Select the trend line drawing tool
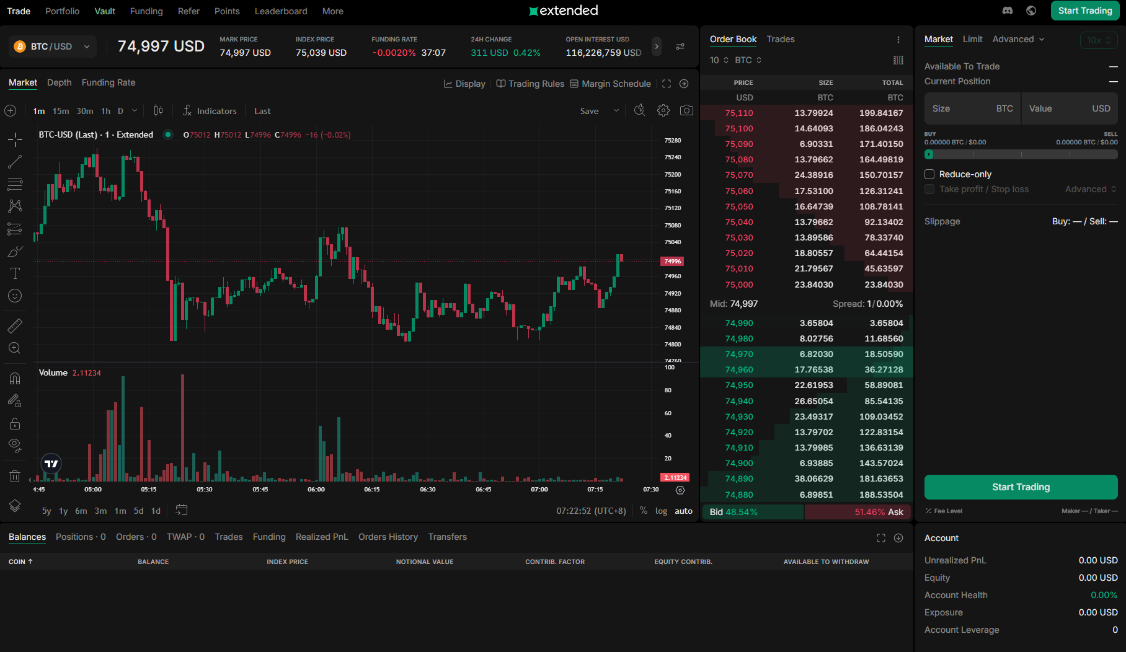This screenshot has height=652, width=1126. 15,162
